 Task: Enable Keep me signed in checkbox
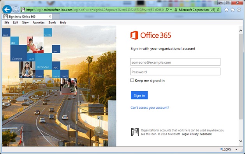132,80
